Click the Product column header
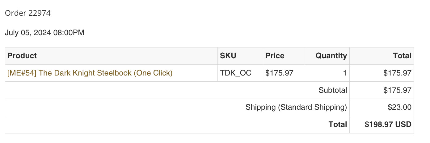Image resolution: width=430 pixels, height=143 pixels. click(22, 56)
